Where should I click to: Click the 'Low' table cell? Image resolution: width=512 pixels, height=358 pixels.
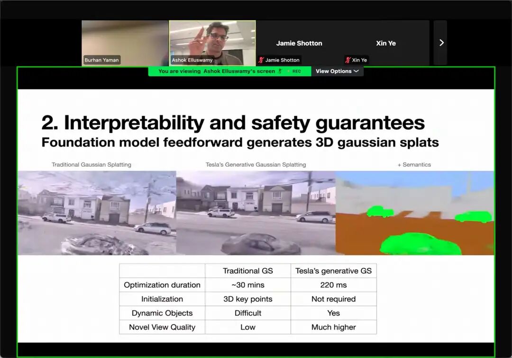pos(248,327)
